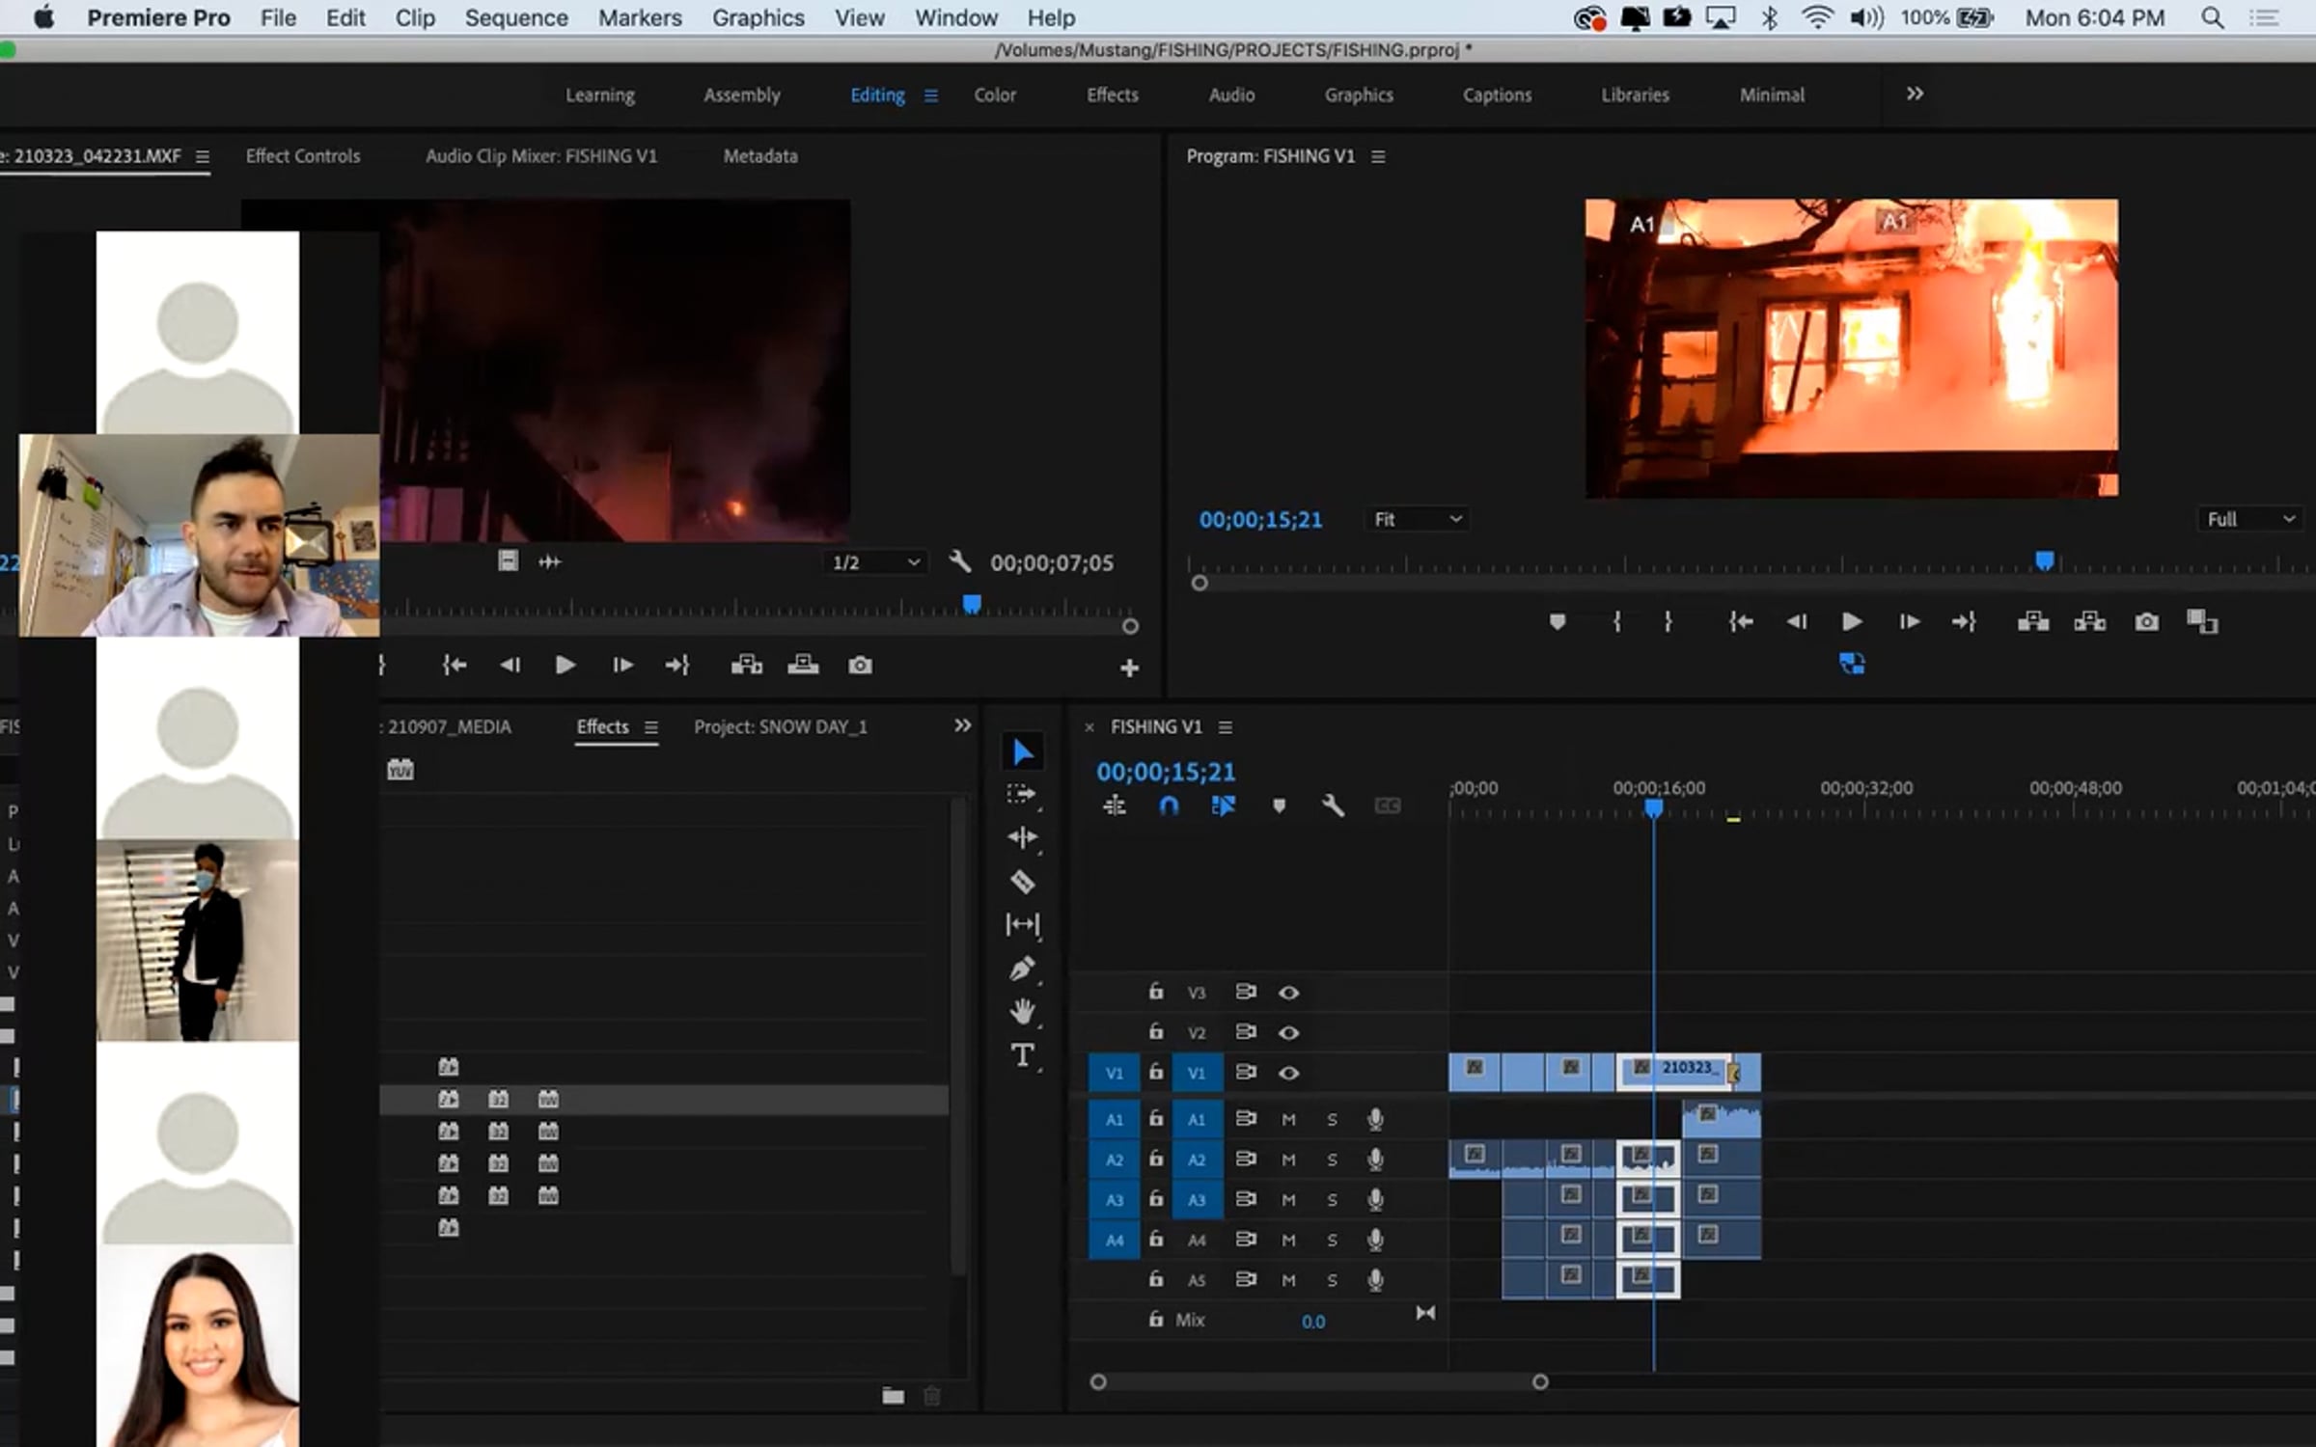This screenshot has width=2316, height=1447.
Task: Select the Pen tool
Action: 1022,968
